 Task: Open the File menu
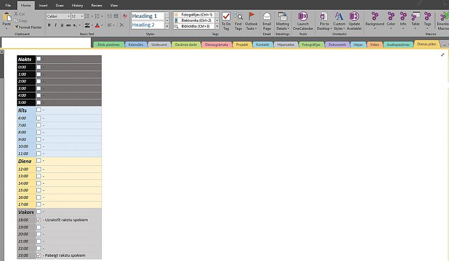click(x=8, y=5)
